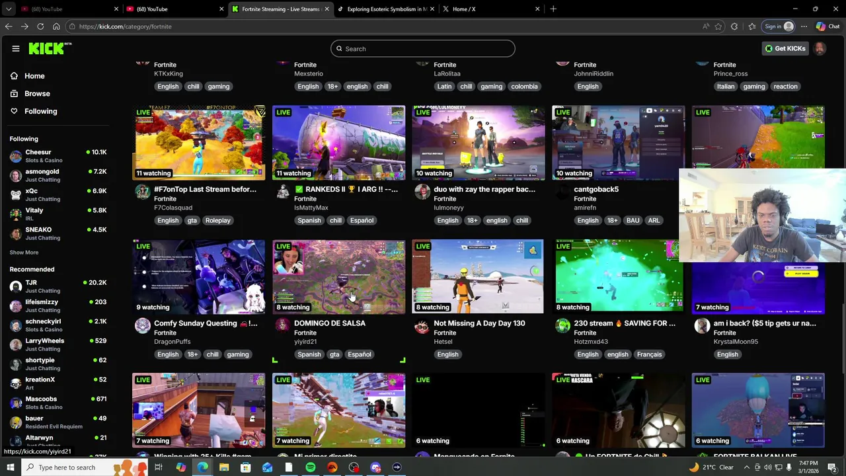Go to Home in Kick sidebar
846x476 pixels.
34,76
